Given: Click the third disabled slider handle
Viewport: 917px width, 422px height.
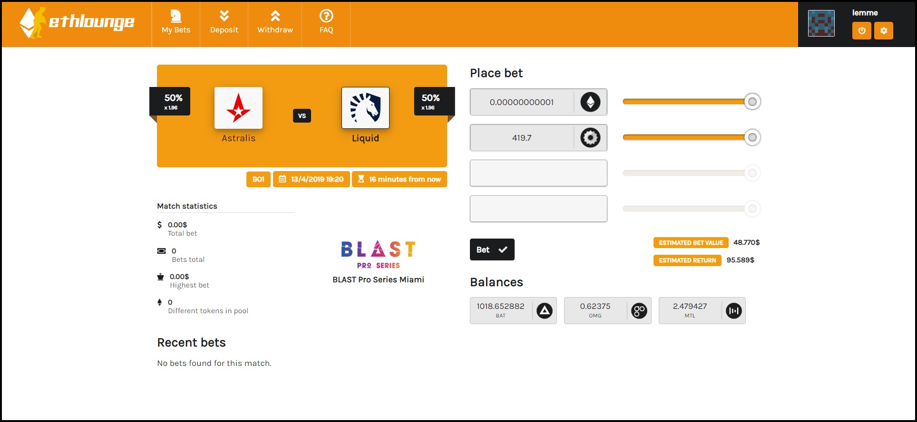Looking at the screenshot, I should click(x=752, y=173).
